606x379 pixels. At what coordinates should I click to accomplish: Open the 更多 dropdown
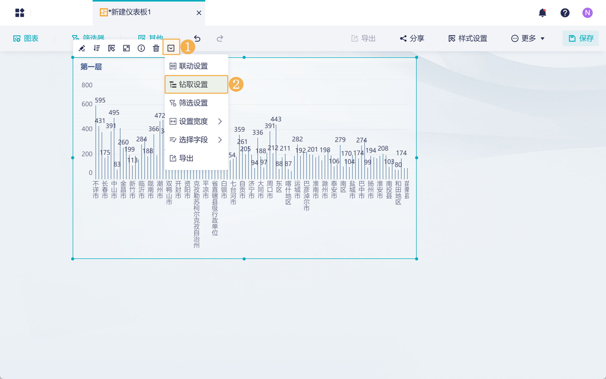tap(528, 38)
